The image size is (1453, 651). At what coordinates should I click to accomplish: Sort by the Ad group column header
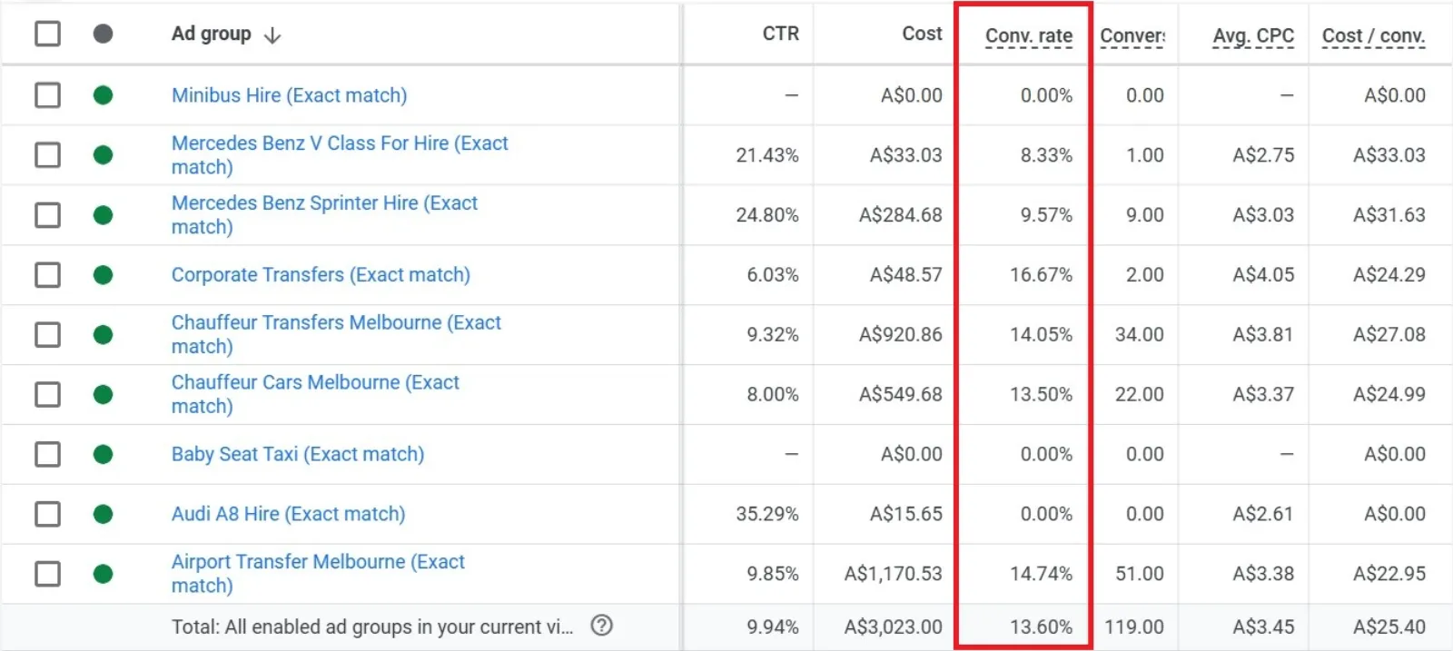(x=211, y=34)
